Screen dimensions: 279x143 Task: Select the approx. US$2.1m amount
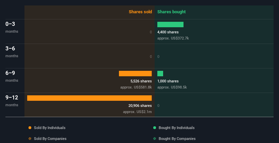coord(137,112)
